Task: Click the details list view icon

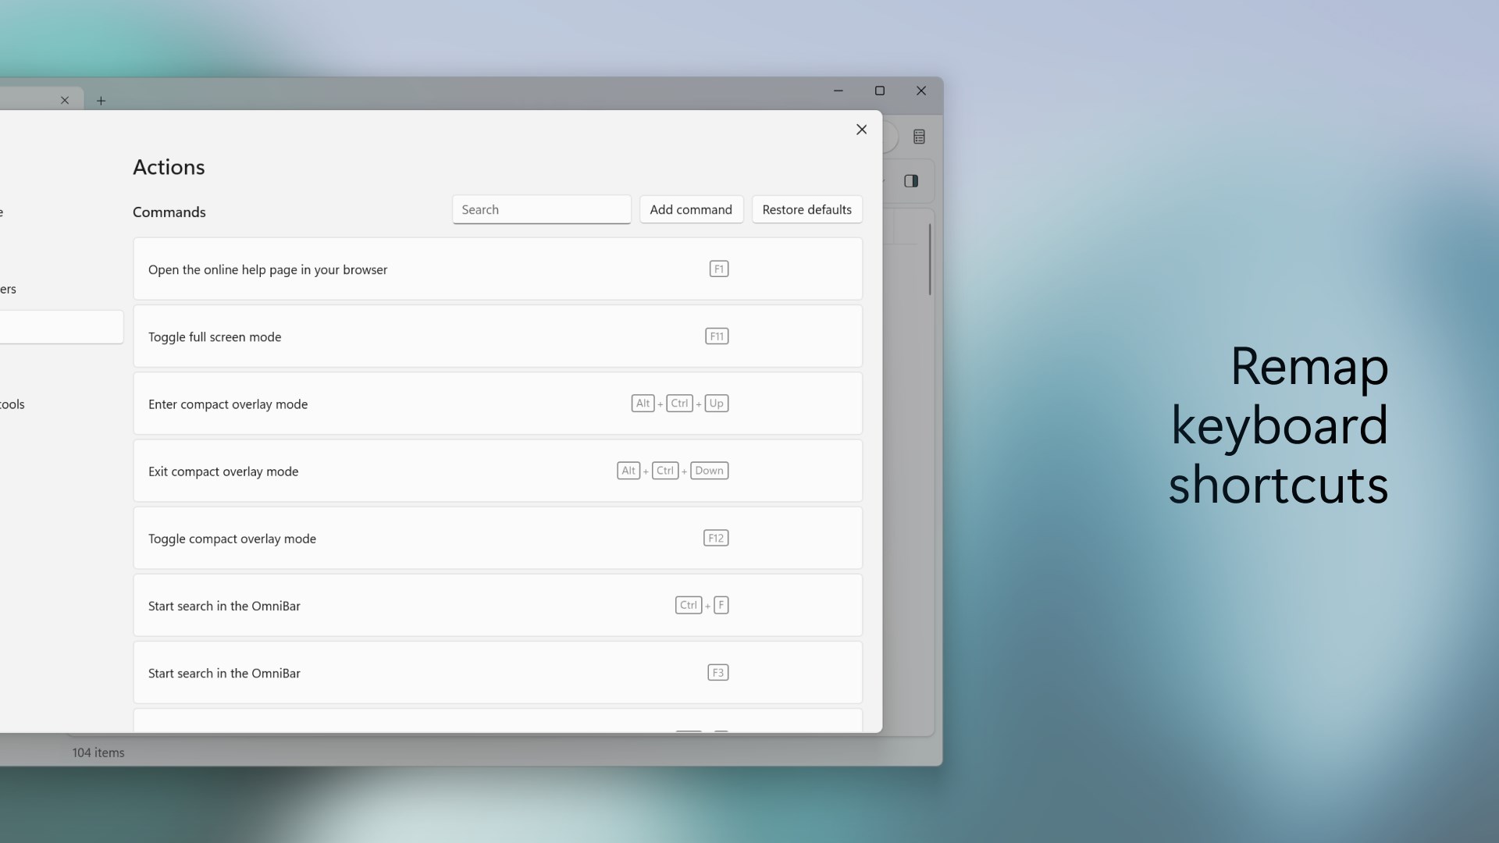Action: [x=920, y=137]
